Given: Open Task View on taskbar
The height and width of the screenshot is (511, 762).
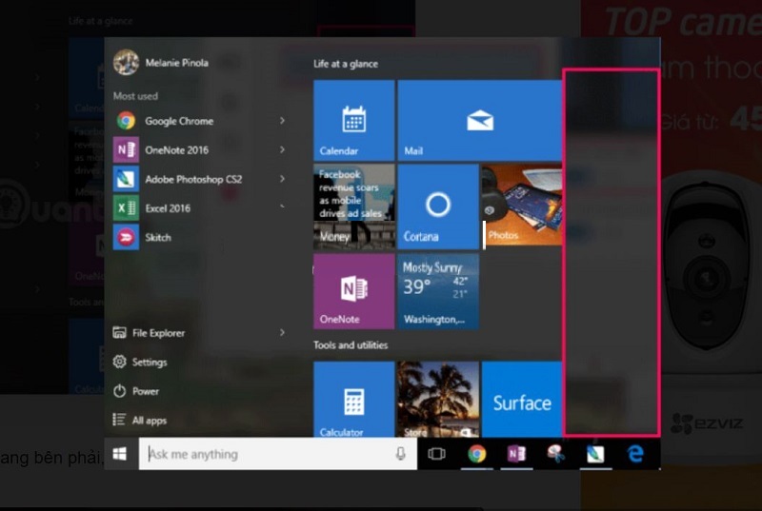Looking at the screenshot, I should [436, 454].
